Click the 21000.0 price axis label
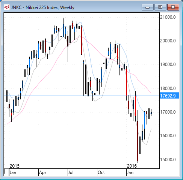The height and width of the screenshot is (180, 183). [x=168, y=17]
